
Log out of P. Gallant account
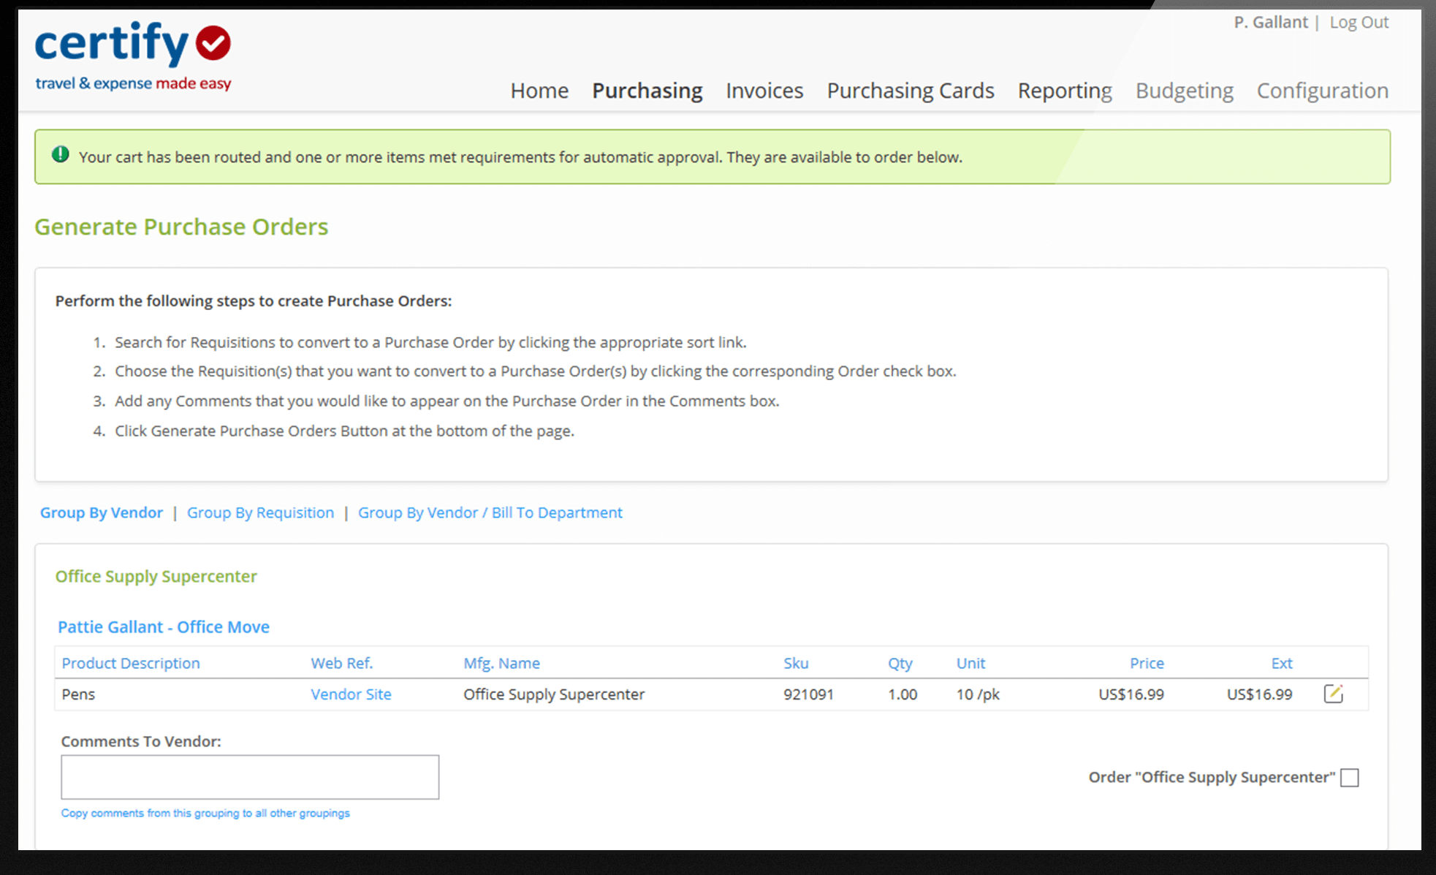point(1359,23)
